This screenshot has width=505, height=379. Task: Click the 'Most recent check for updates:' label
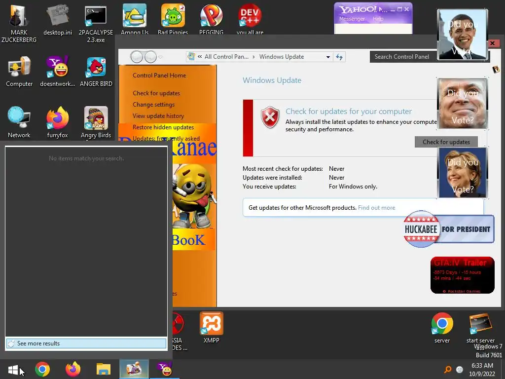[283, 169]
